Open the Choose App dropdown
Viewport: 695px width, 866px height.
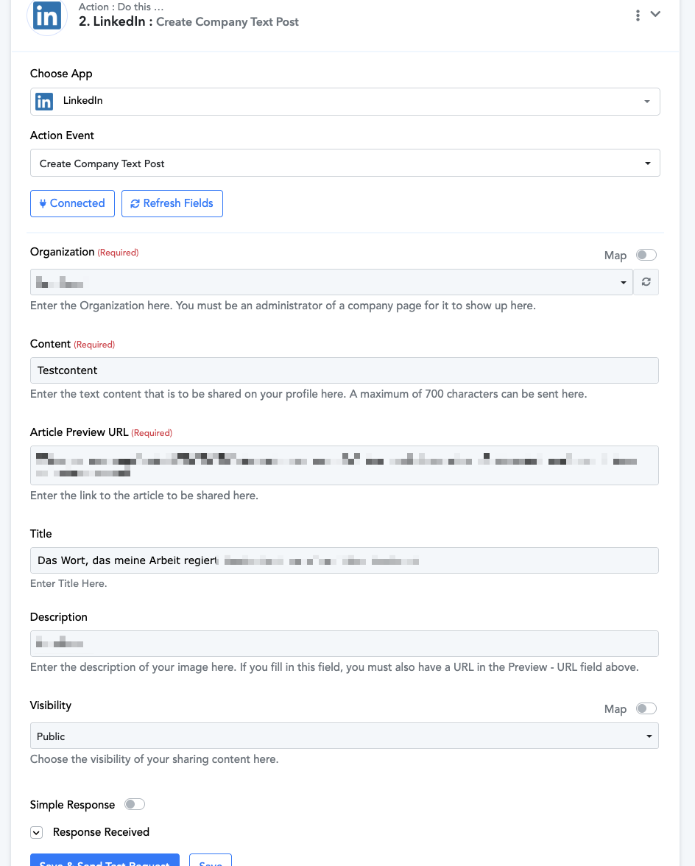pyautogui.click(x=345, y=102)
